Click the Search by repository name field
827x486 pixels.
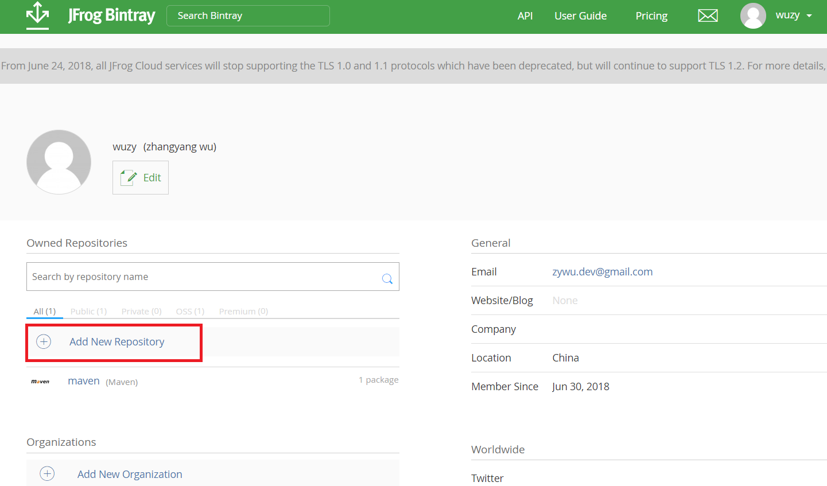coord(201,277)
